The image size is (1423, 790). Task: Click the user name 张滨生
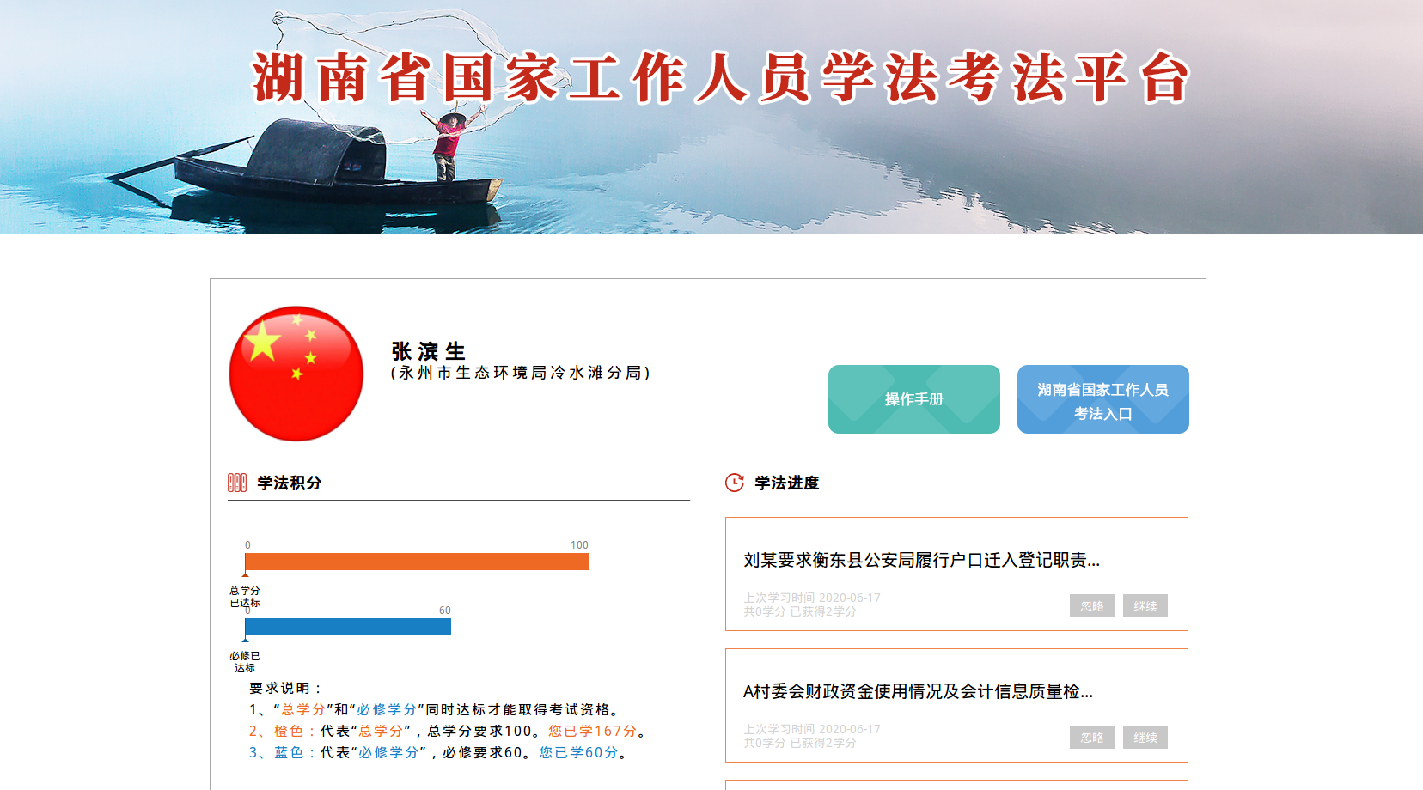429,351
